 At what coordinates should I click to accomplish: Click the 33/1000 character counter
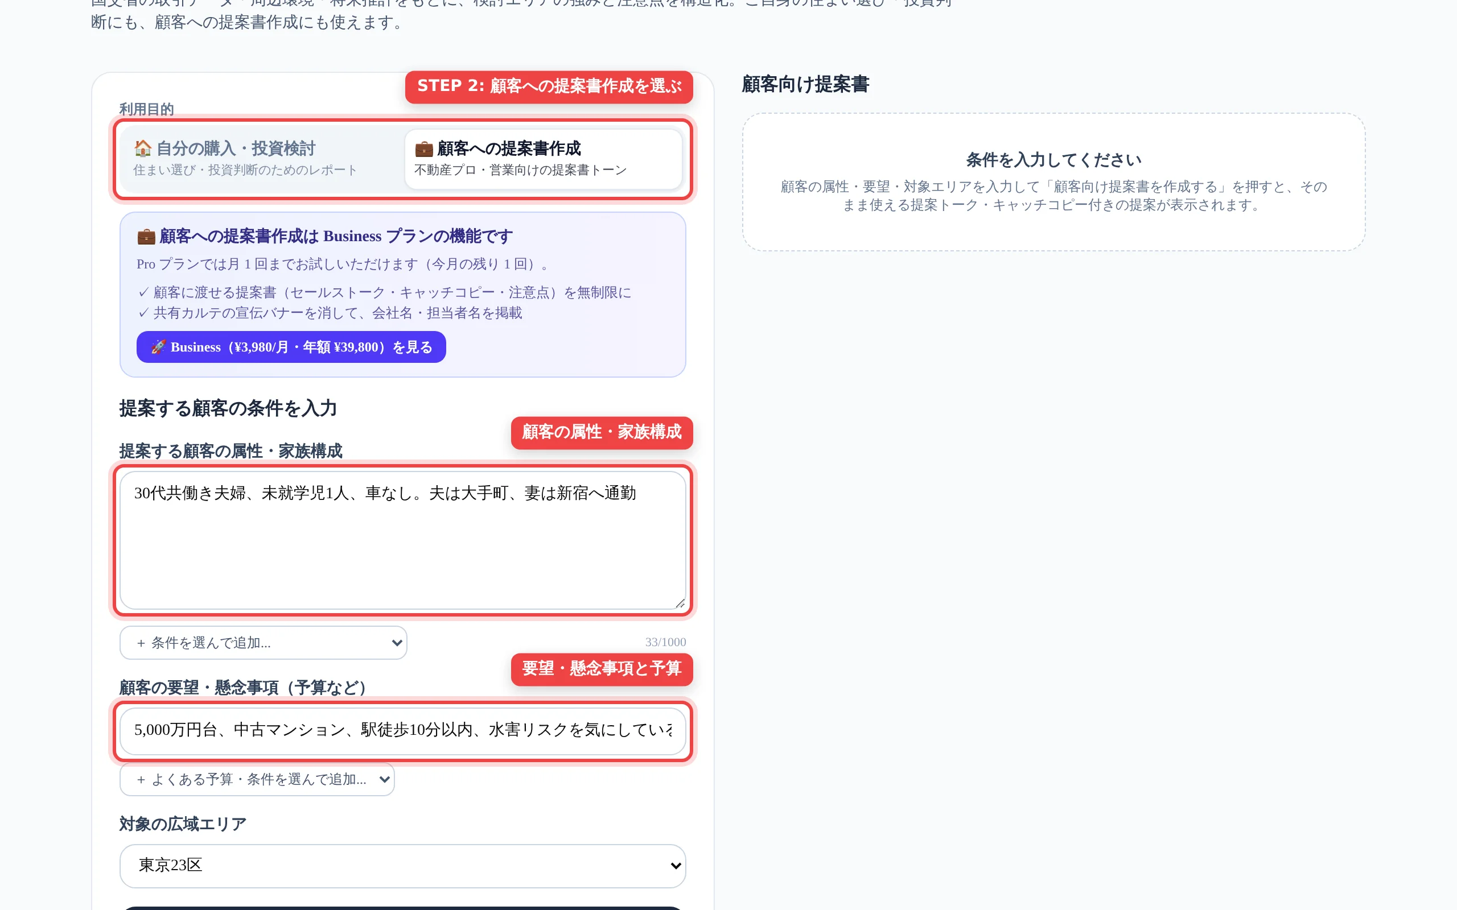(665, 642)
